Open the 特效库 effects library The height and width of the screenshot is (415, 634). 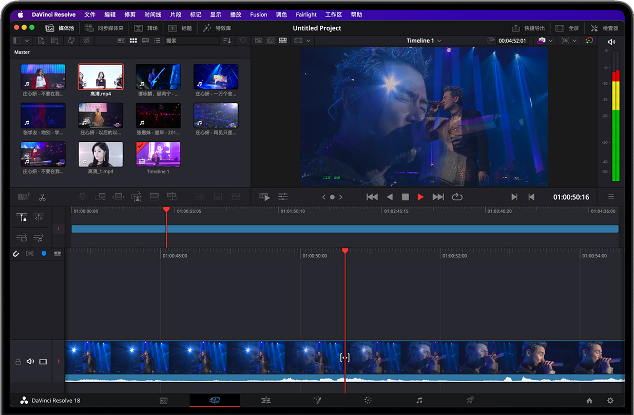coord(217,28)
